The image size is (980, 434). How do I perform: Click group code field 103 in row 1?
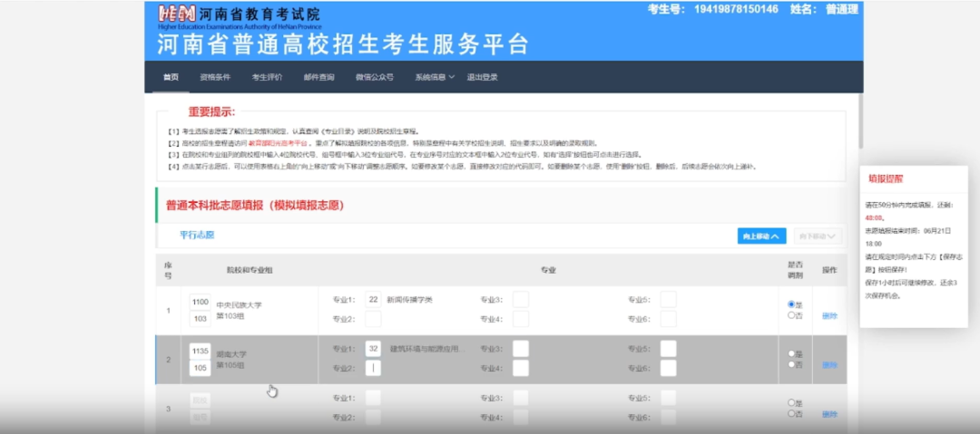[200, 319]
